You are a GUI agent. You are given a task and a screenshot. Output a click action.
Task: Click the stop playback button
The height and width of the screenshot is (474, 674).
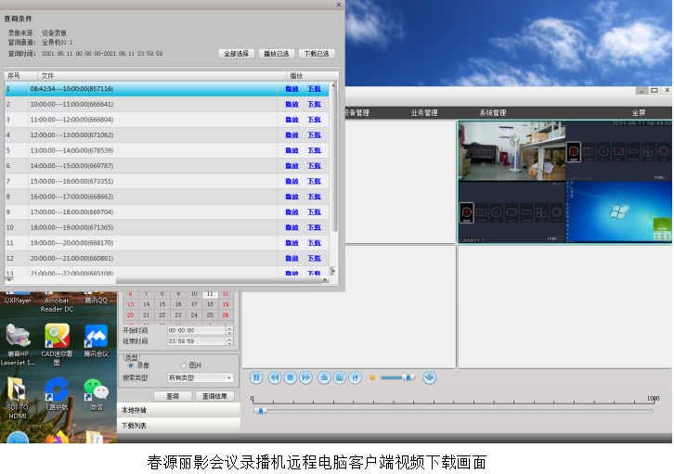[x=290, y=378]
